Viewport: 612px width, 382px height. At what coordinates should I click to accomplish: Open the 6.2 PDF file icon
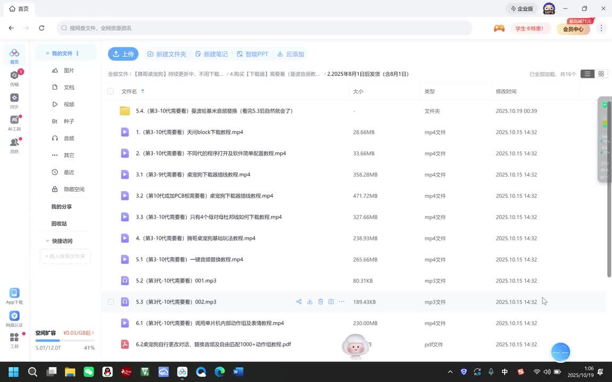click(x=125, y=344)
